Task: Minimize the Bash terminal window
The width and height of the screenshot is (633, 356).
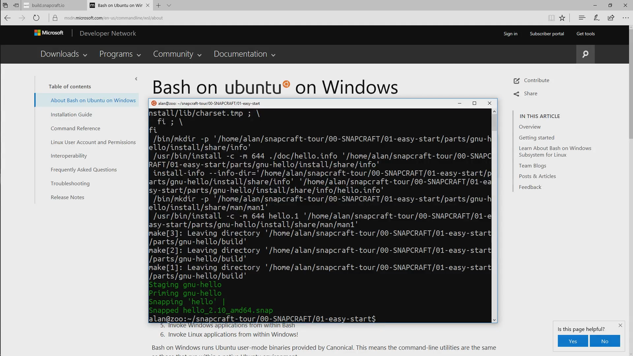Action: click(x=460, y=103)
